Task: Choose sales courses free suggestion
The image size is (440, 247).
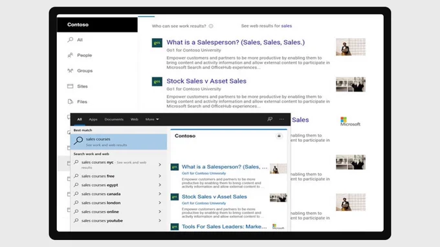Action: click(x=118, y=176)
